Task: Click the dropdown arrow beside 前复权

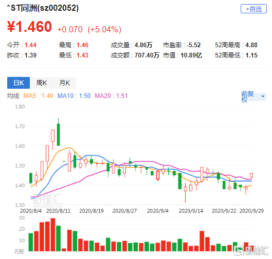Action: 263,96
